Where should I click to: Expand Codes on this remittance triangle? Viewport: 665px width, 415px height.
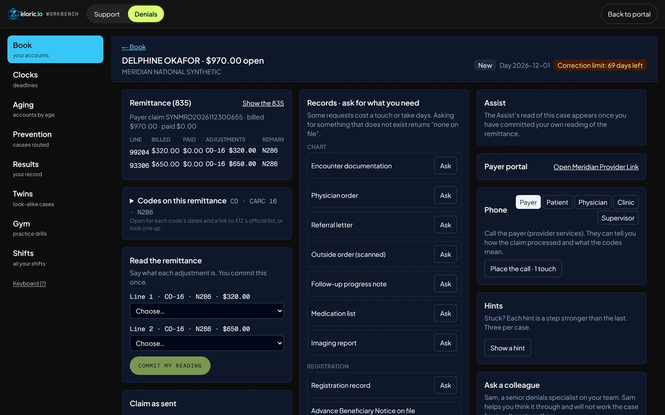132,201
